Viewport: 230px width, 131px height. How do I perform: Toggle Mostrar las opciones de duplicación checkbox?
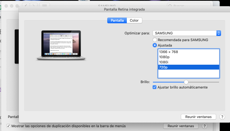(8, 126)
